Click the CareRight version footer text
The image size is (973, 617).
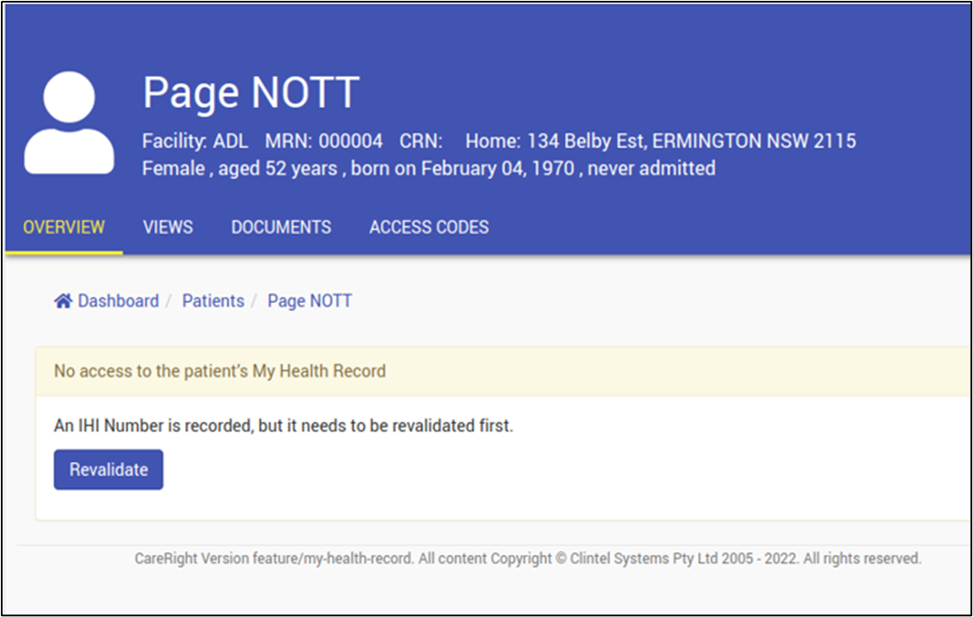click(x=527, y=558)
